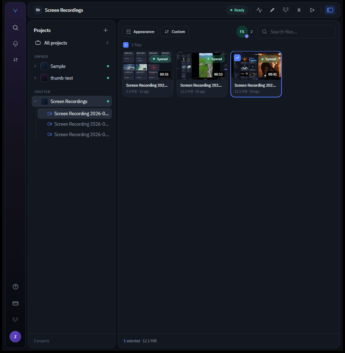Screen dimensions: 345x353
Task: Open the 00:13 recording thumbnail
Action: click(202, 66)
